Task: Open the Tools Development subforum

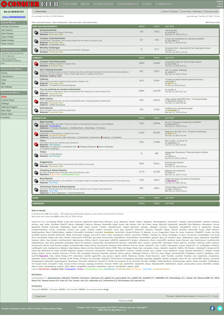Action: (77, 193)
